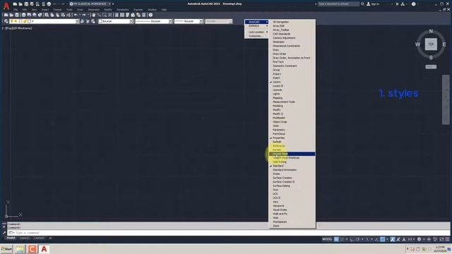The height and width of the screenshot is (254, 452).
Task: Enable the Modify toolbar entry
Action: tap(292, 110)
